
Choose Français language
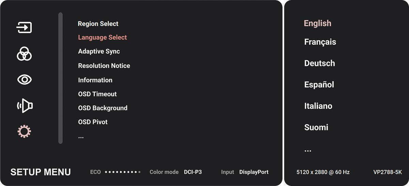coord(320,42)
